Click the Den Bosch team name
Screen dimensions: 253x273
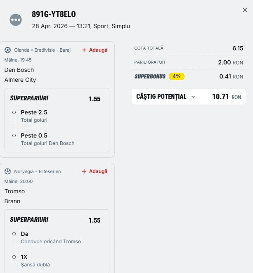pyautogui.click(x=19, y=70)
